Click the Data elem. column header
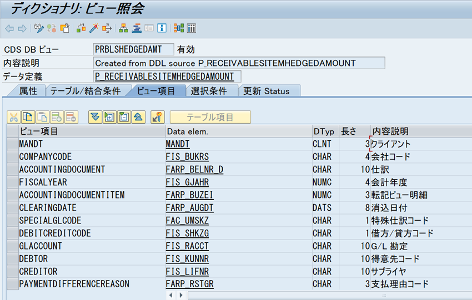This screenshot has height=300, width=472. coord(239,131)
